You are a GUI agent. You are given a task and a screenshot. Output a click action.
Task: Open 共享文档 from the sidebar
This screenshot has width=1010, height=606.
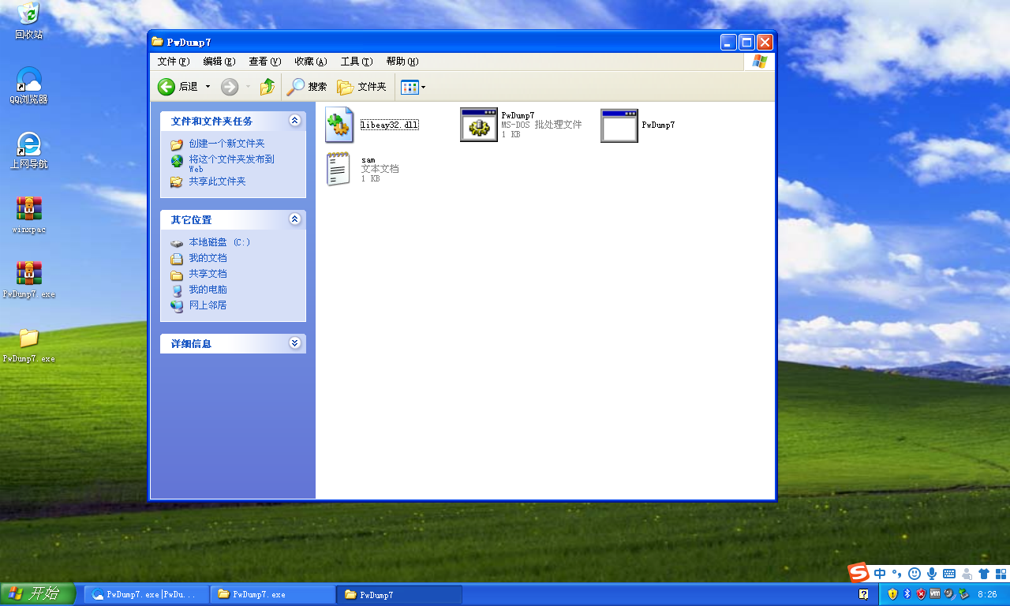[208, 274]
